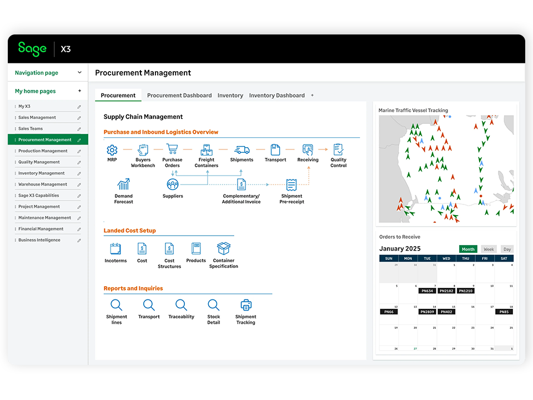Open the Incoterms icon

pyautogui.click(x=115, y=249)
